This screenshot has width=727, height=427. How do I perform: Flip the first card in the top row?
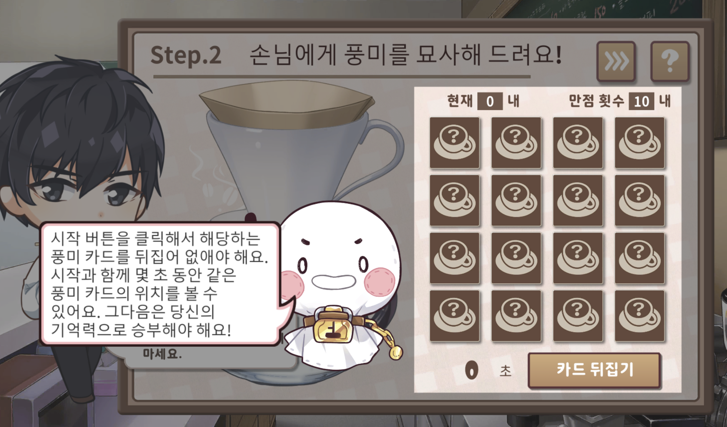point(455,143)
